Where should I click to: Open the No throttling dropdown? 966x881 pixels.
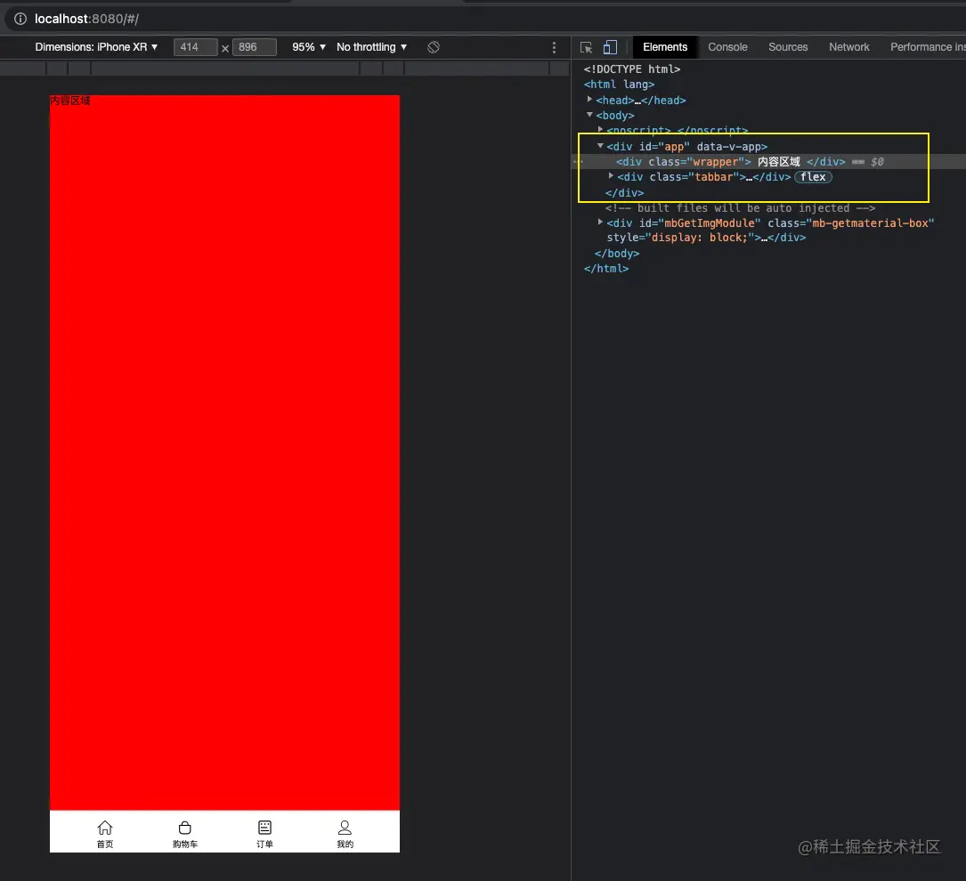point(371,47)
